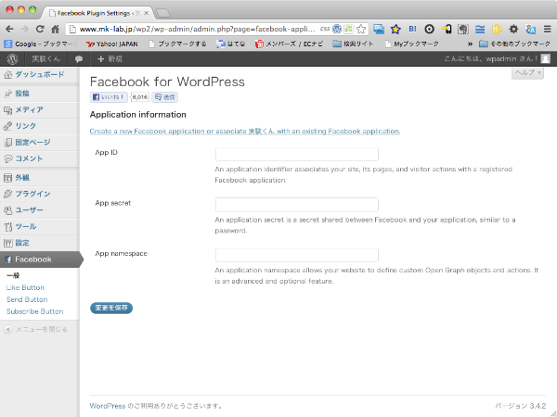Viewport: 557px width, 417px height.
Task: Click the Facebook 送信 button
Action: 165,97
